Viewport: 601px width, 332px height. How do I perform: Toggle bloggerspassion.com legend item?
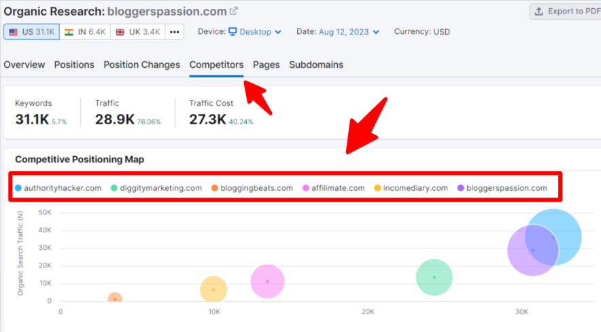pyautogui.click(x=502, y=188)
